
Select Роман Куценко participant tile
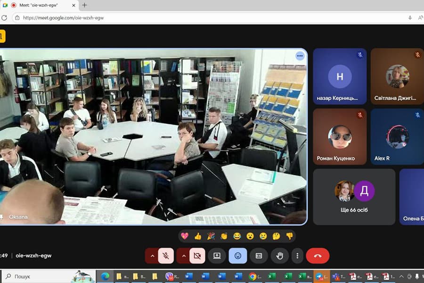coord(340,137)
